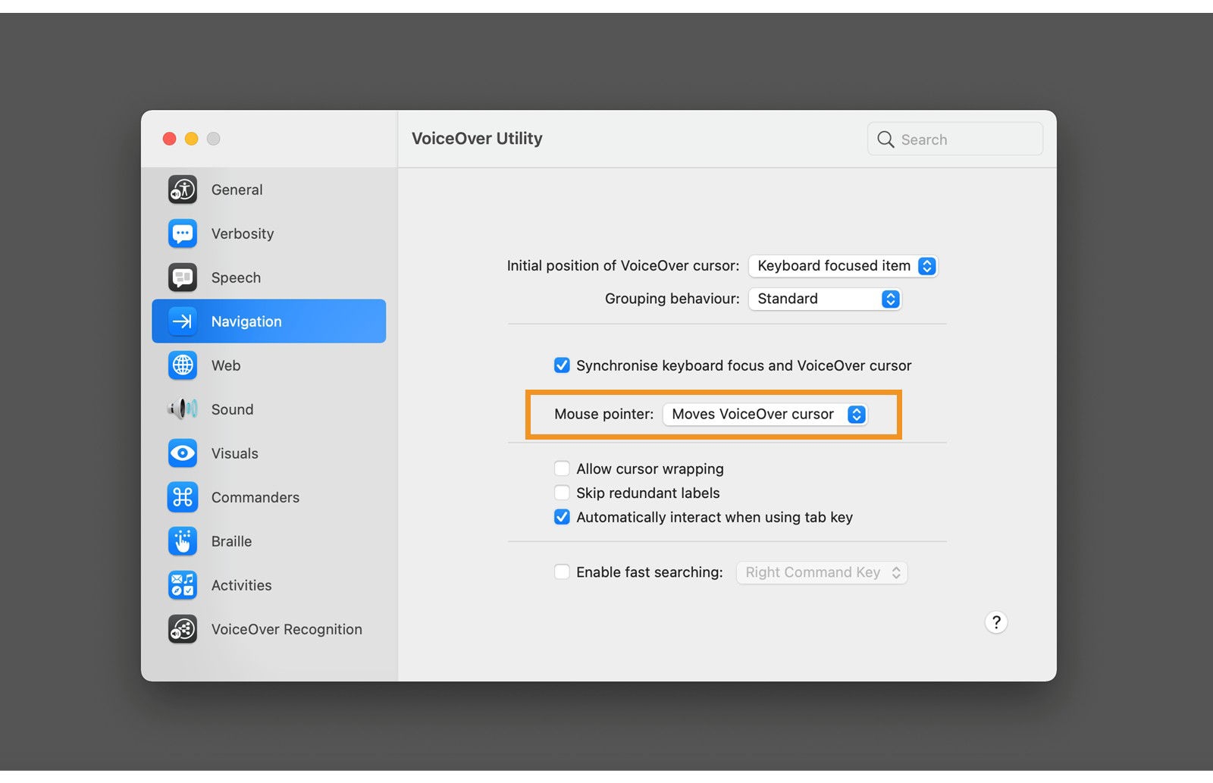
Task: Open the Grouping behaviour dropdown
Action: (x=824, y=299)
